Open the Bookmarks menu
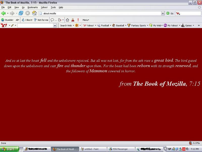Viewport: 202px width, 152px height. click(32, 7)
